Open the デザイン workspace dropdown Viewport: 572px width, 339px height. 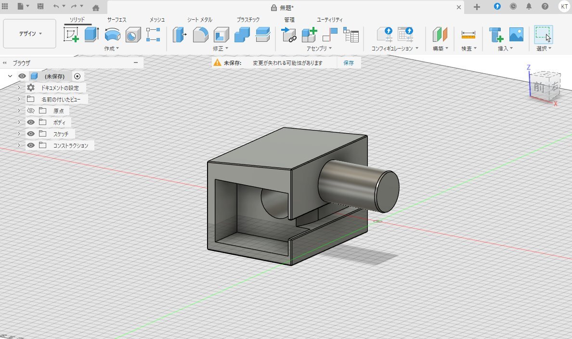[x=30, y=34]
